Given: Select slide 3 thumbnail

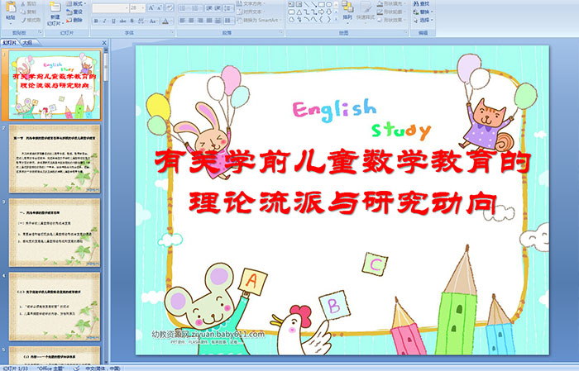Looking at the screenshot, I should pos(55,232).
